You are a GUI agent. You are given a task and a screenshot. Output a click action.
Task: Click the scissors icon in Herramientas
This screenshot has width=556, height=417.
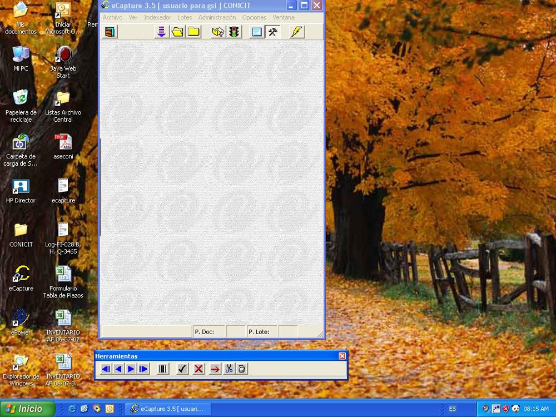tap(229, 369)
